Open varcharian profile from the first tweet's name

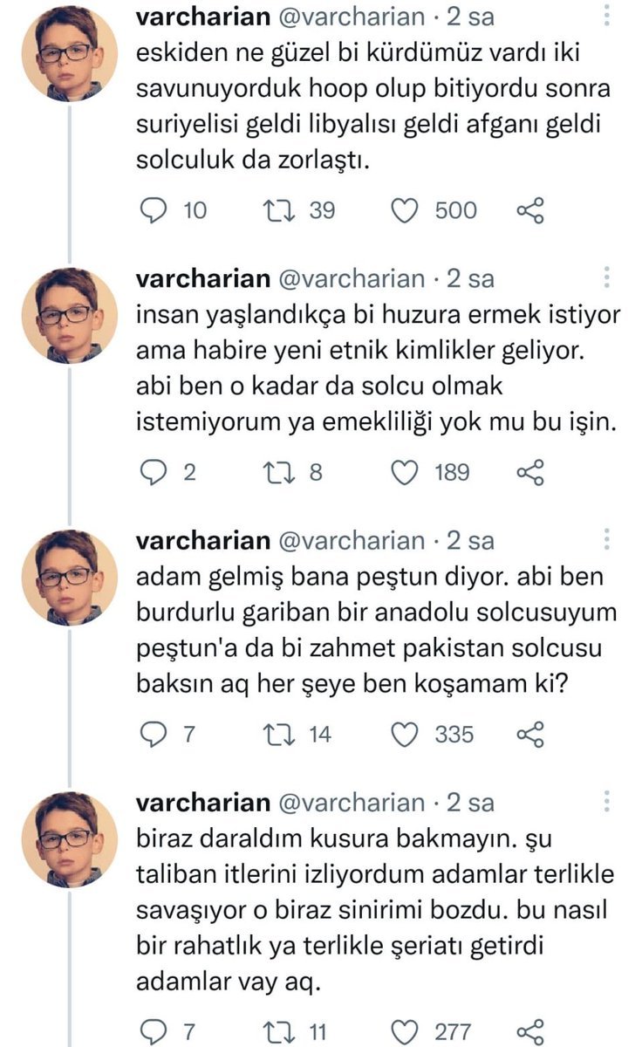201,17
